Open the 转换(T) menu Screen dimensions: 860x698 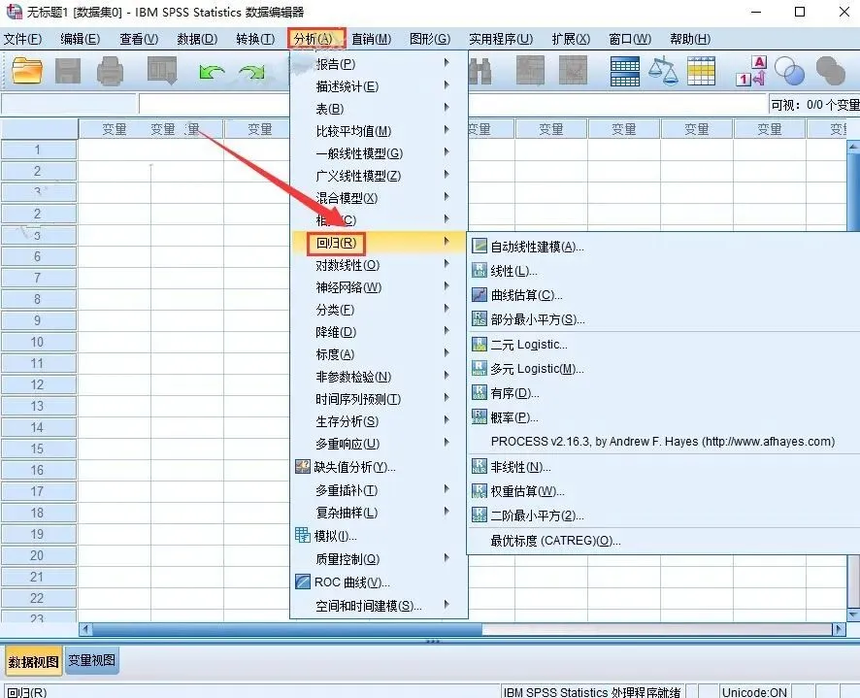coord(255,39)
